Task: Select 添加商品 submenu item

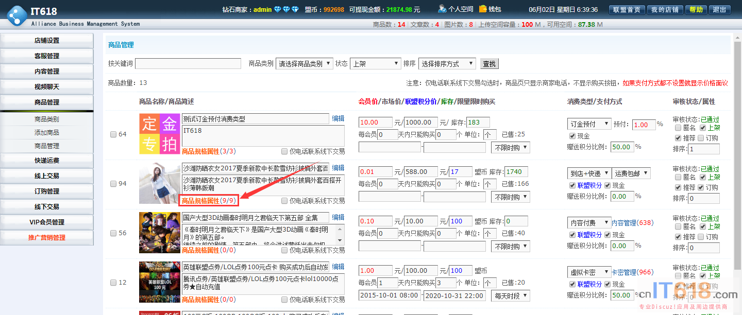Action: pyautogui.click(x=47, y=133)
